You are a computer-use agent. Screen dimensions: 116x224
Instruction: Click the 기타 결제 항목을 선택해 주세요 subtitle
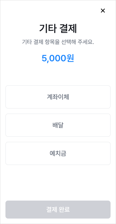pos(58,42)
